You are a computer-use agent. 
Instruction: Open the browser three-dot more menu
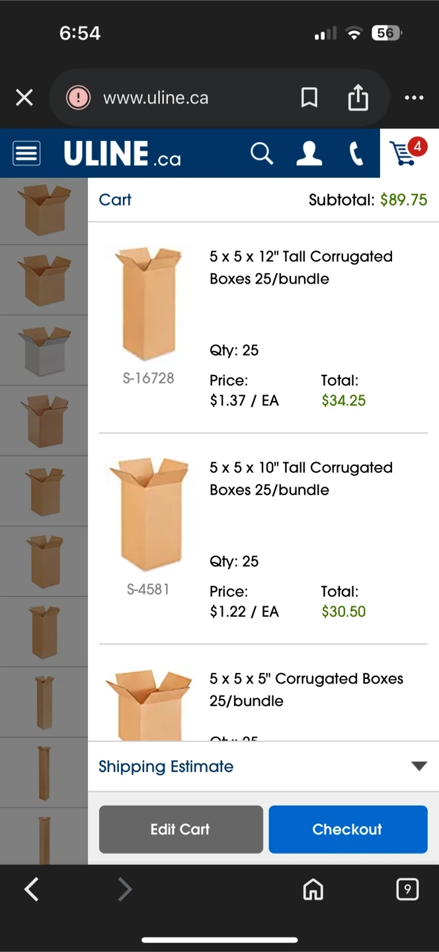[x=414, y=98]
